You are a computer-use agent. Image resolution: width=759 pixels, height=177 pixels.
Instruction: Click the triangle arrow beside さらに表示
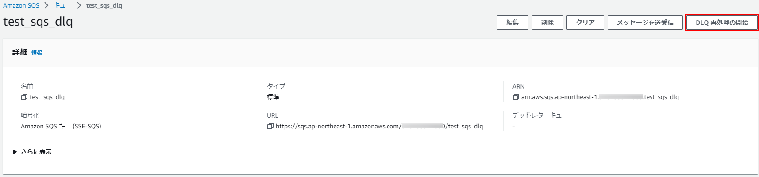(15, 152)
